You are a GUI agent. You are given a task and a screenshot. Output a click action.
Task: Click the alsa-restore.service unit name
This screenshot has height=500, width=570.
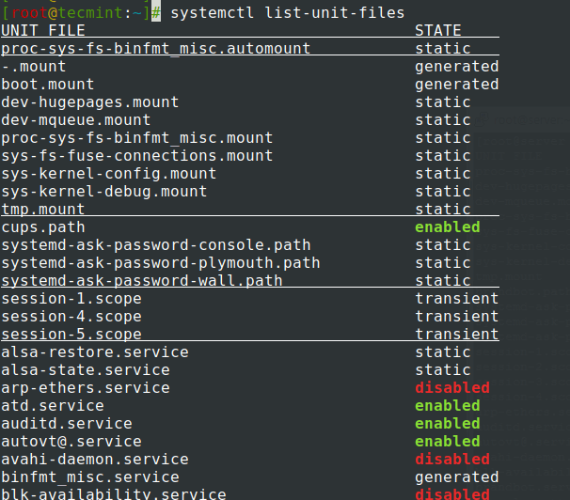click(x=95, y=352)
